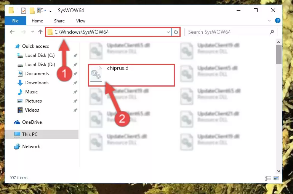The width and height of the screenshot is (293, 194).
Task: Expand the ribbon with the chevron
Action: [269, 21]
